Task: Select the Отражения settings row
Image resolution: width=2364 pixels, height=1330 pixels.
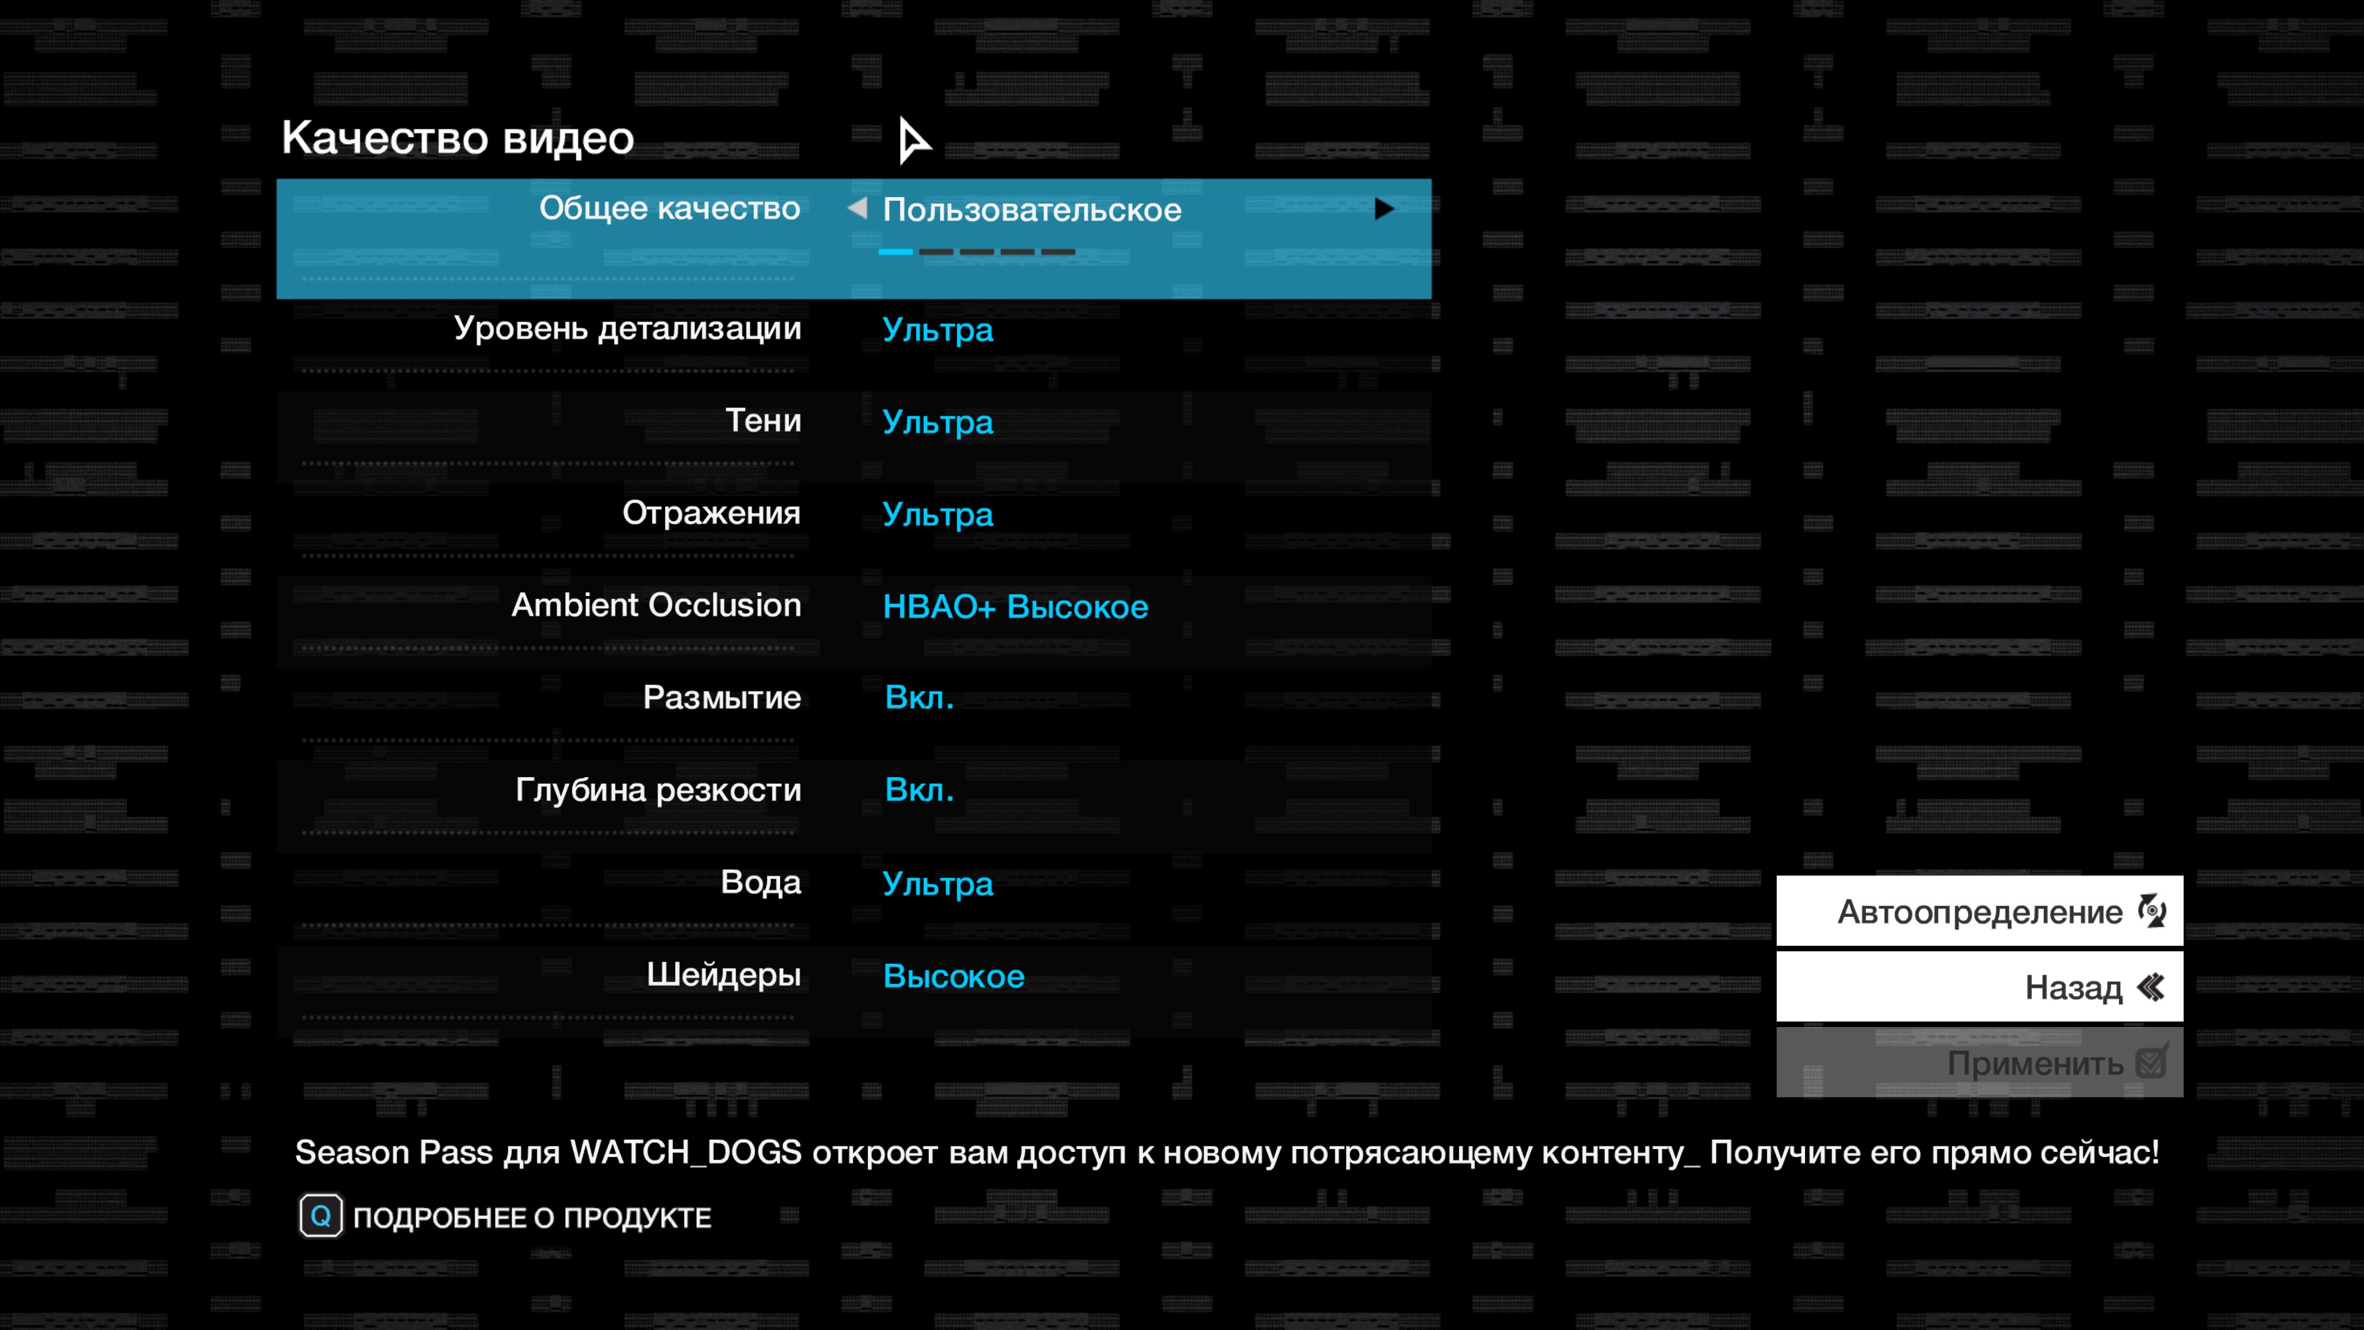Action: [711, 513]
